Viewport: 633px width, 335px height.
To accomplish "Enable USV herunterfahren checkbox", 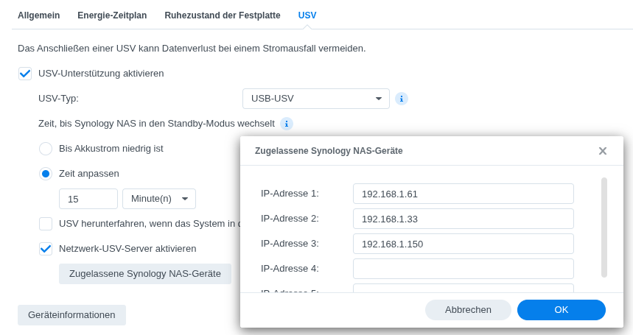I will coord(46,224).
